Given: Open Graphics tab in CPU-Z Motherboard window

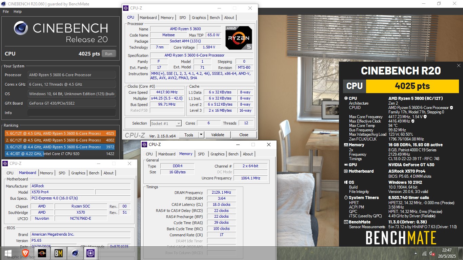Looking at the screenshot, I should [78, 173].
